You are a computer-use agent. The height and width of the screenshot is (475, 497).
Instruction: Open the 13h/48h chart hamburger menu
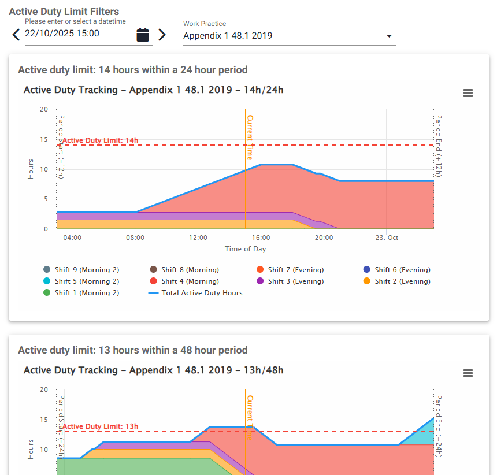point(468,373)
